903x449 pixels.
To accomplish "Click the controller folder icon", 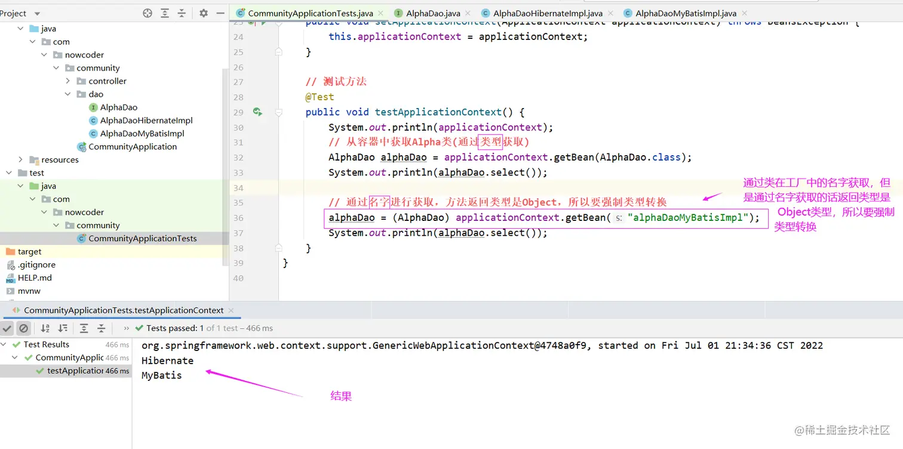I will pos(82,81).
